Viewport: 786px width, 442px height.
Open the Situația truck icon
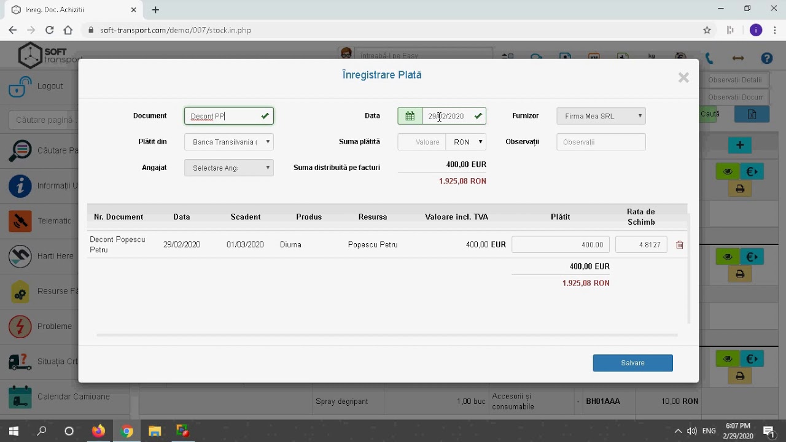(20, 362)
